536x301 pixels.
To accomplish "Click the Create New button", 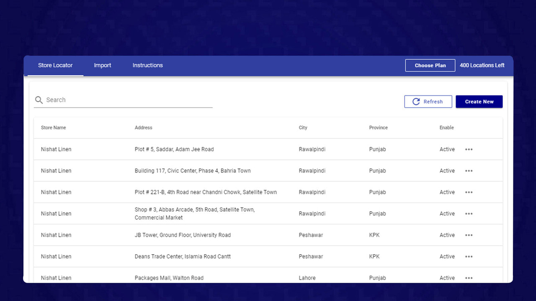I will [479, 101].
